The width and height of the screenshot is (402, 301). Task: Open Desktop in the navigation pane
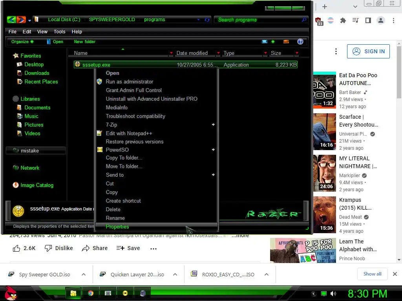coord(34,65)
